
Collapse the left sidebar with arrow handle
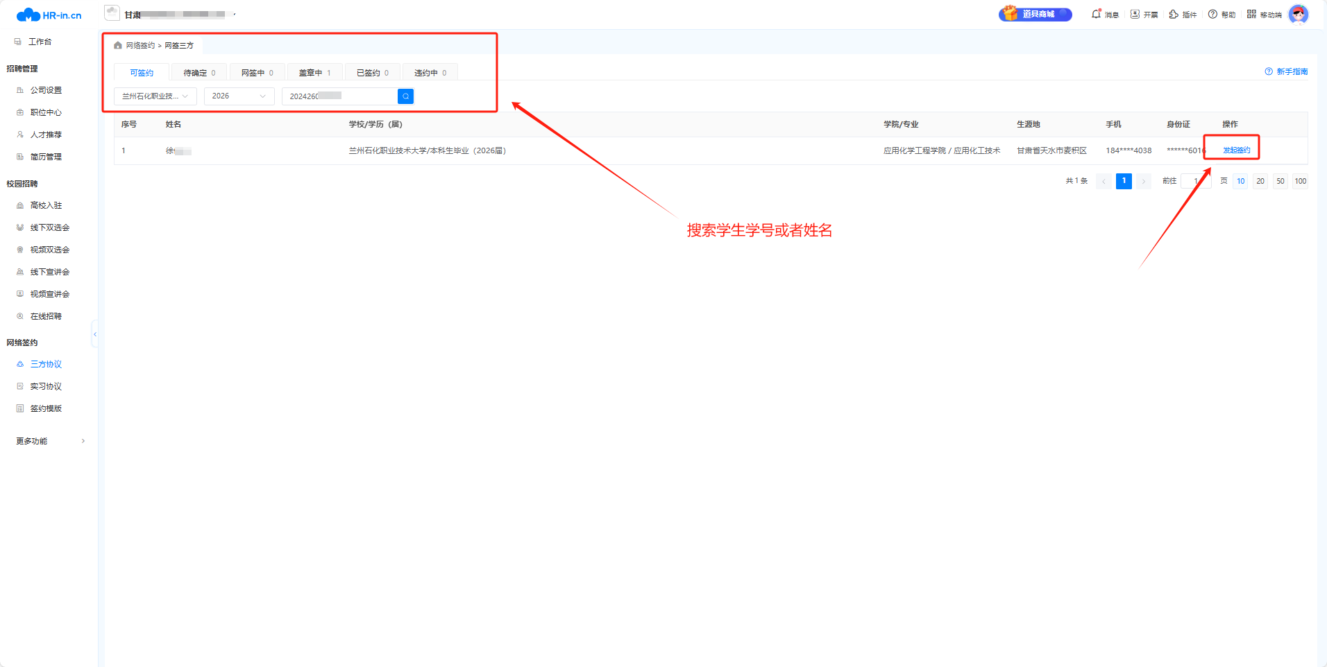point(94,335)
